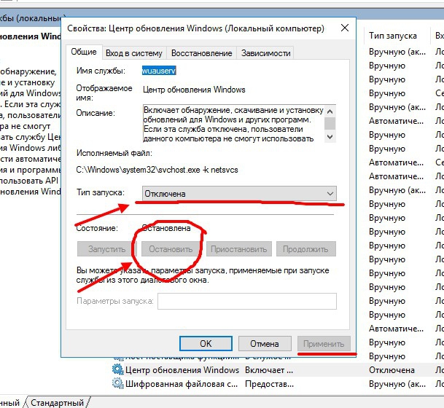
Task: Click the displayed name Центр обновления Windows text
Action: pyautogui.click(x=194, y=90)
